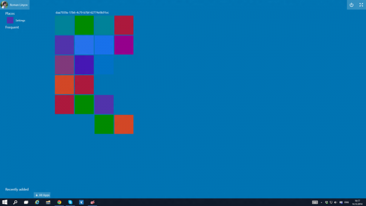The image size is (366, 206).
Task: Switch to Skype on taskbar
Action: tap(70, 202)
